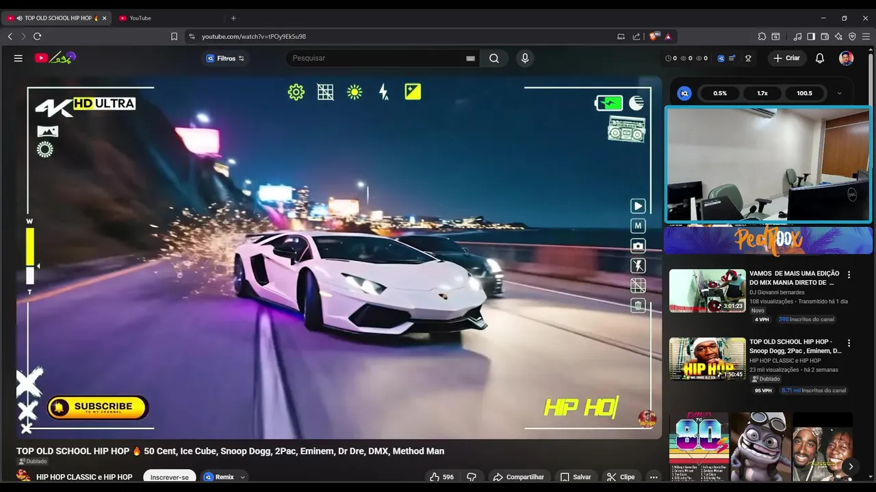This screenshot has width=876, height=492.
Task: Open the on-screen keyboard in search box
Action: (470, 58)
